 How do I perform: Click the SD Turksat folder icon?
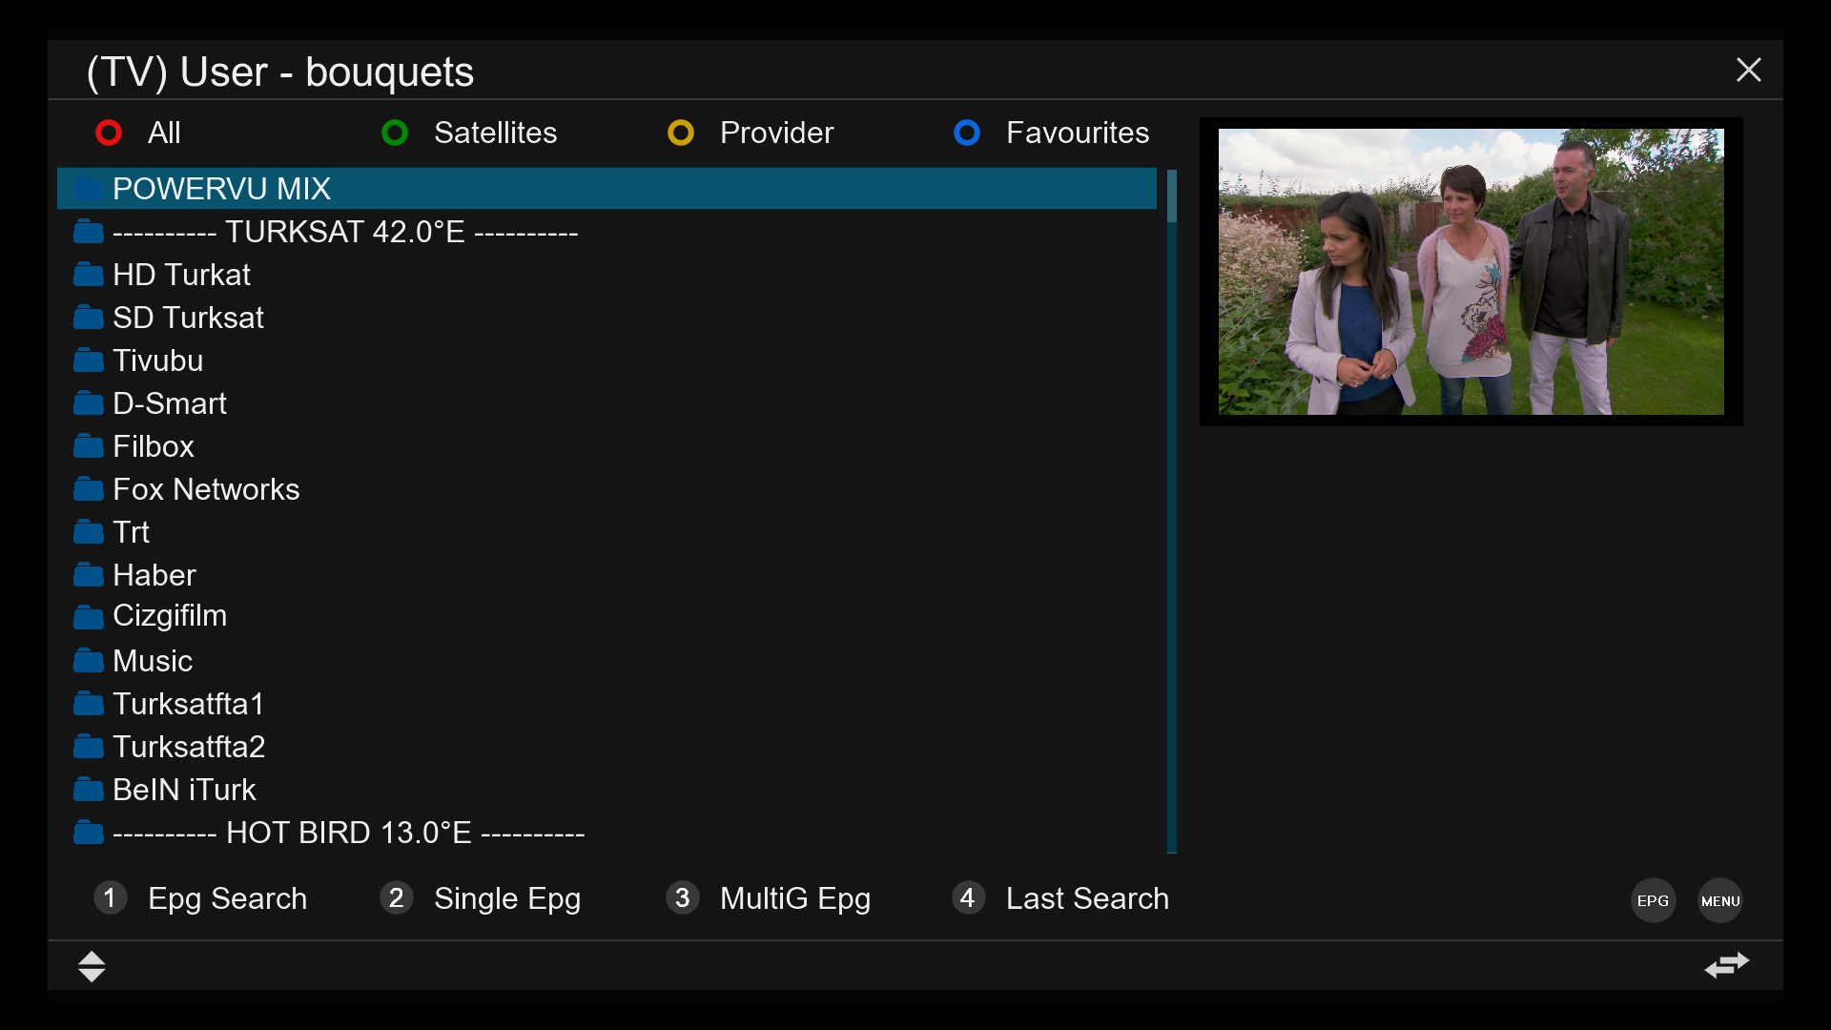click(x=89, y=318)
